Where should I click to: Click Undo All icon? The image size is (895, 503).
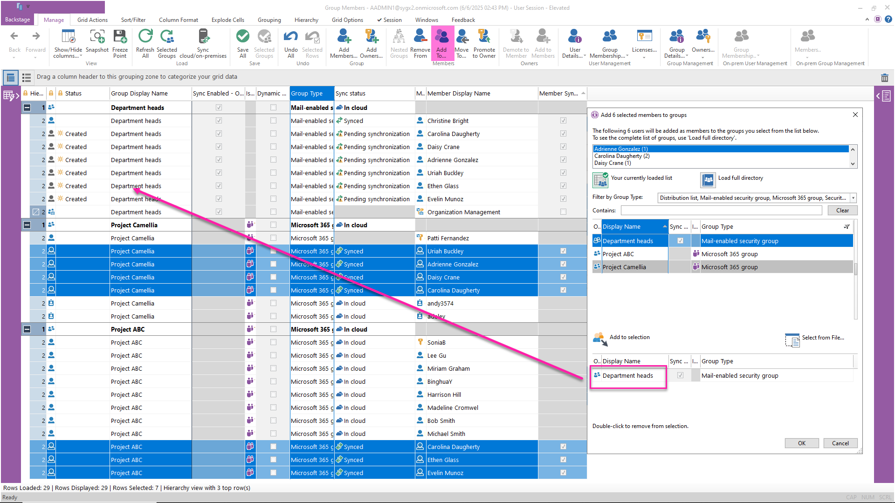coord(291,36)
